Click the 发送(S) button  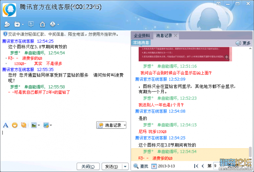pyautogui.click(x=111, y=166)
